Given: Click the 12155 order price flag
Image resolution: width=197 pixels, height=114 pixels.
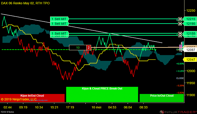Looking at the screenshot, I should click(190, 33).
